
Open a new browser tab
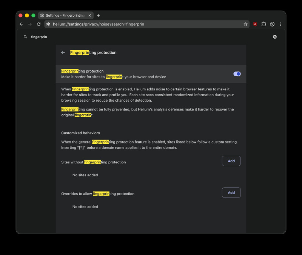[99, 16]
